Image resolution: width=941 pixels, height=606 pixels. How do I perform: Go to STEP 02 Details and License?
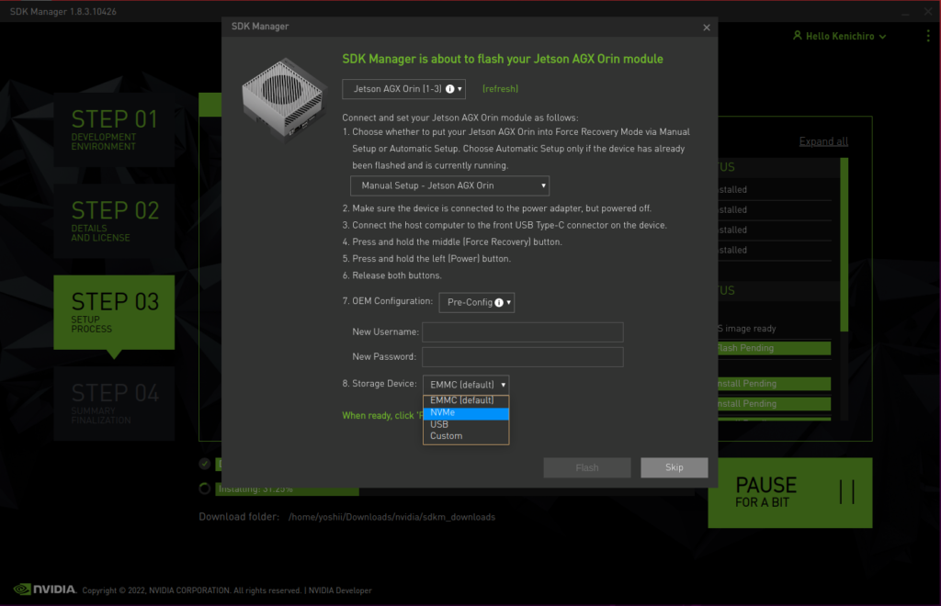[x=114, y=221]
